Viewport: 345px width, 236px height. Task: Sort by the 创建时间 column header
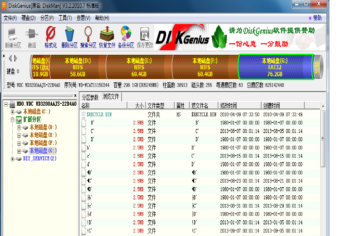(283, 106)
